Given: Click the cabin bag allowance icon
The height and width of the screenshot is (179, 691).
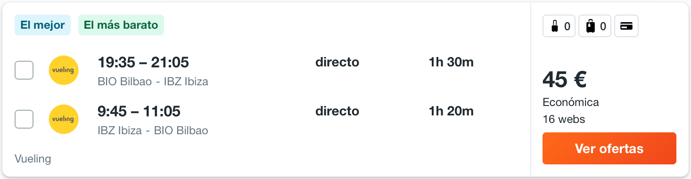Looking at the screenshot, I should [559, 26].
